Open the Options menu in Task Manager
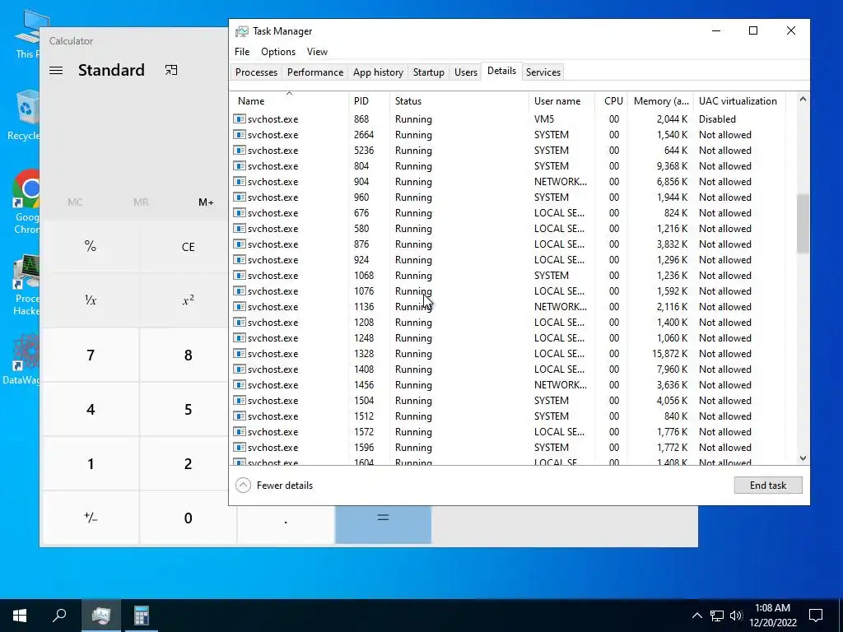 coord(278,52)
